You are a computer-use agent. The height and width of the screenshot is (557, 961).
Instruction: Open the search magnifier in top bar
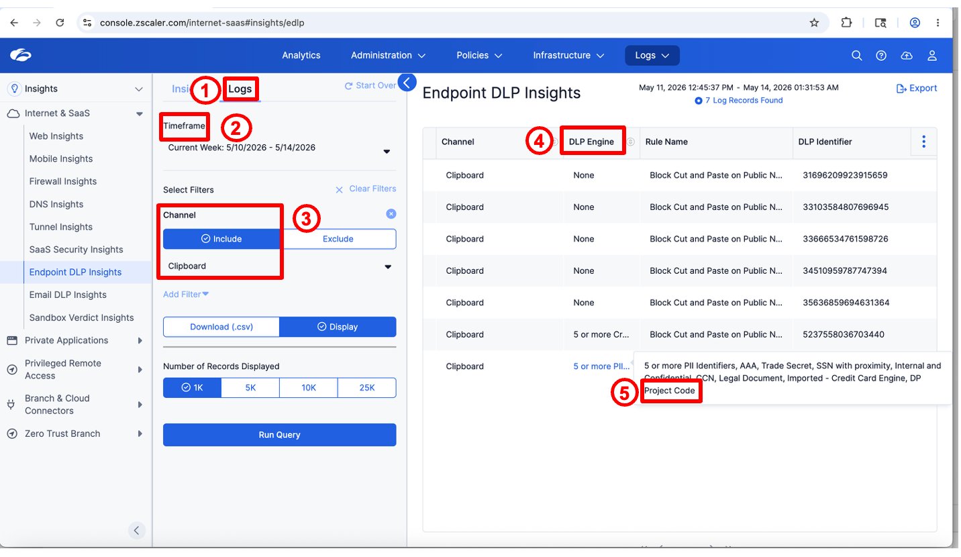(x=856, y=56)
